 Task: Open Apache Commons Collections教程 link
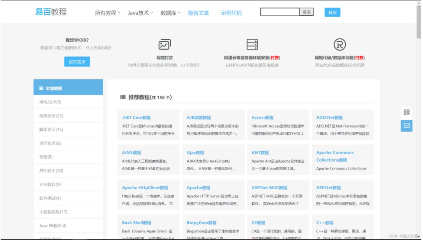click(335, 156)
